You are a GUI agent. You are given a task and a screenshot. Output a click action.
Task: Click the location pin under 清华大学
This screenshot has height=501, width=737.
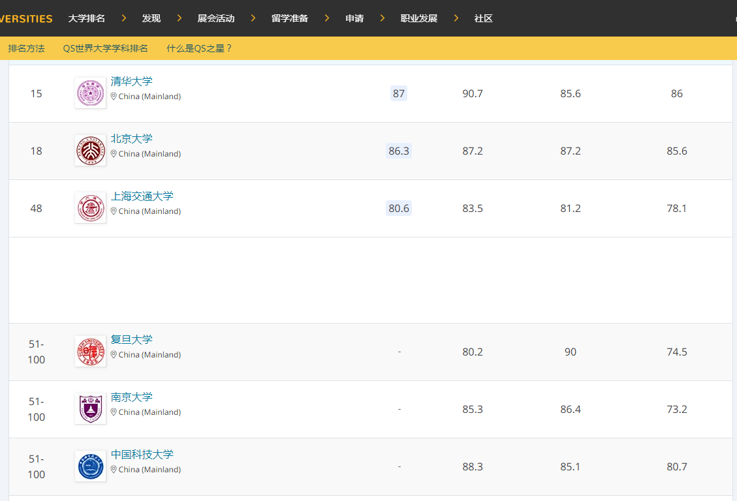(x=114, y=97)
